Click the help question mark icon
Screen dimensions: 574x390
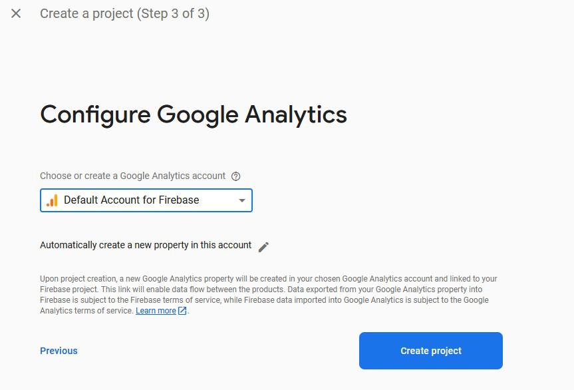[235, 176]
